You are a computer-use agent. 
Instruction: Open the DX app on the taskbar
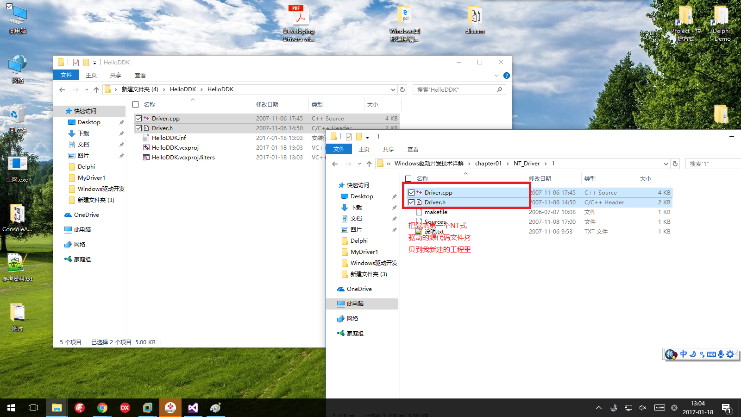pos(125,408)
